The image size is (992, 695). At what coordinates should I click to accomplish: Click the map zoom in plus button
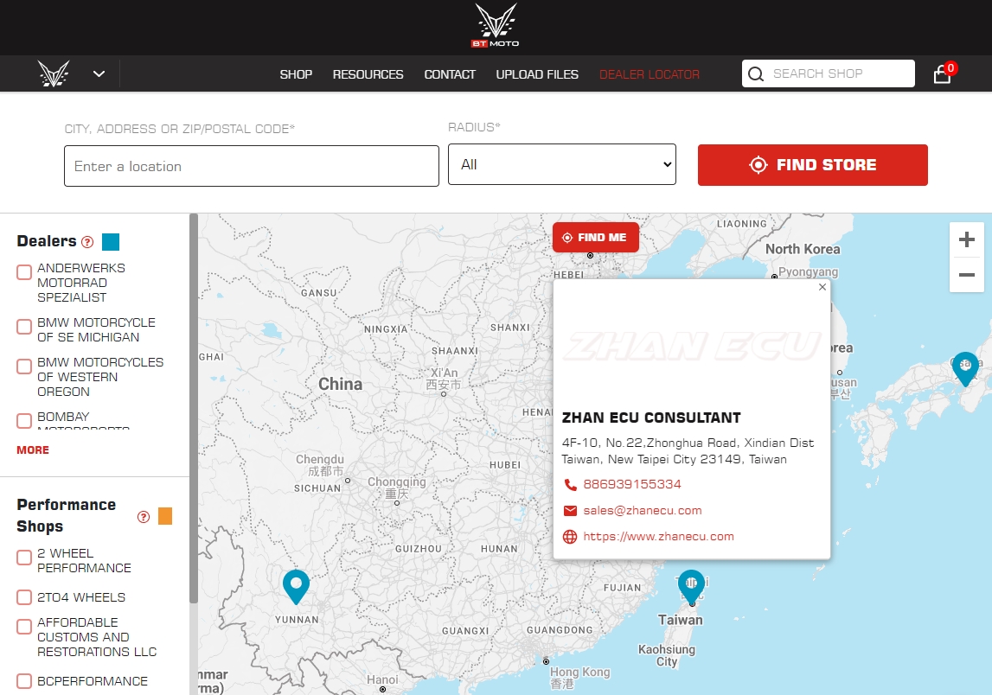click(967, 239)
